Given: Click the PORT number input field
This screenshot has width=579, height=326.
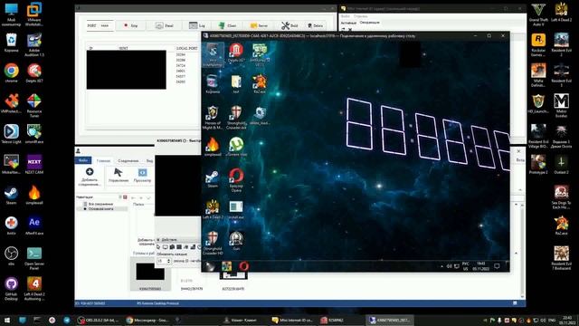Looking at the screenshot, I should coord(106,25).
